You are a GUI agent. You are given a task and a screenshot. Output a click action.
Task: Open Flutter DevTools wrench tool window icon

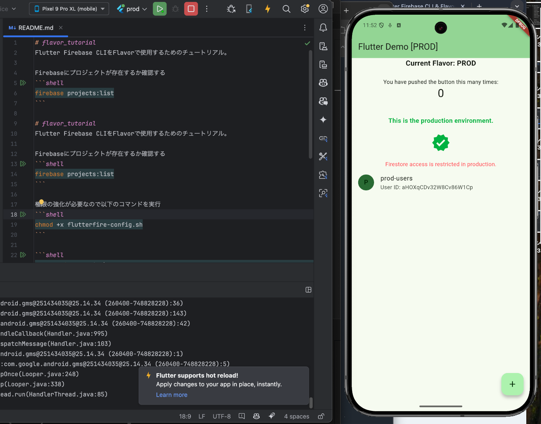click(323, 156)
